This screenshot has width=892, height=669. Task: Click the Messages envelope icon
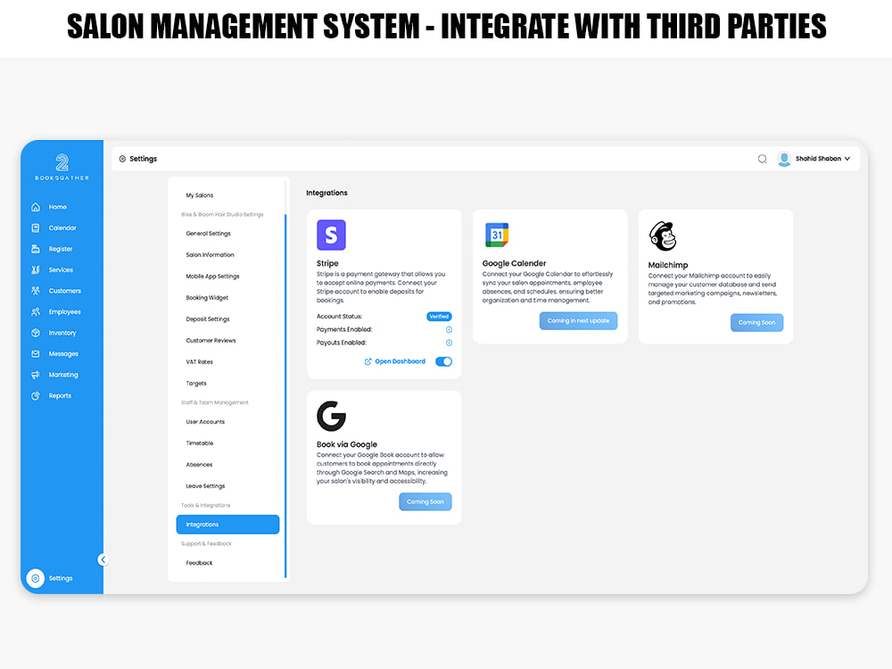[36, 354]
